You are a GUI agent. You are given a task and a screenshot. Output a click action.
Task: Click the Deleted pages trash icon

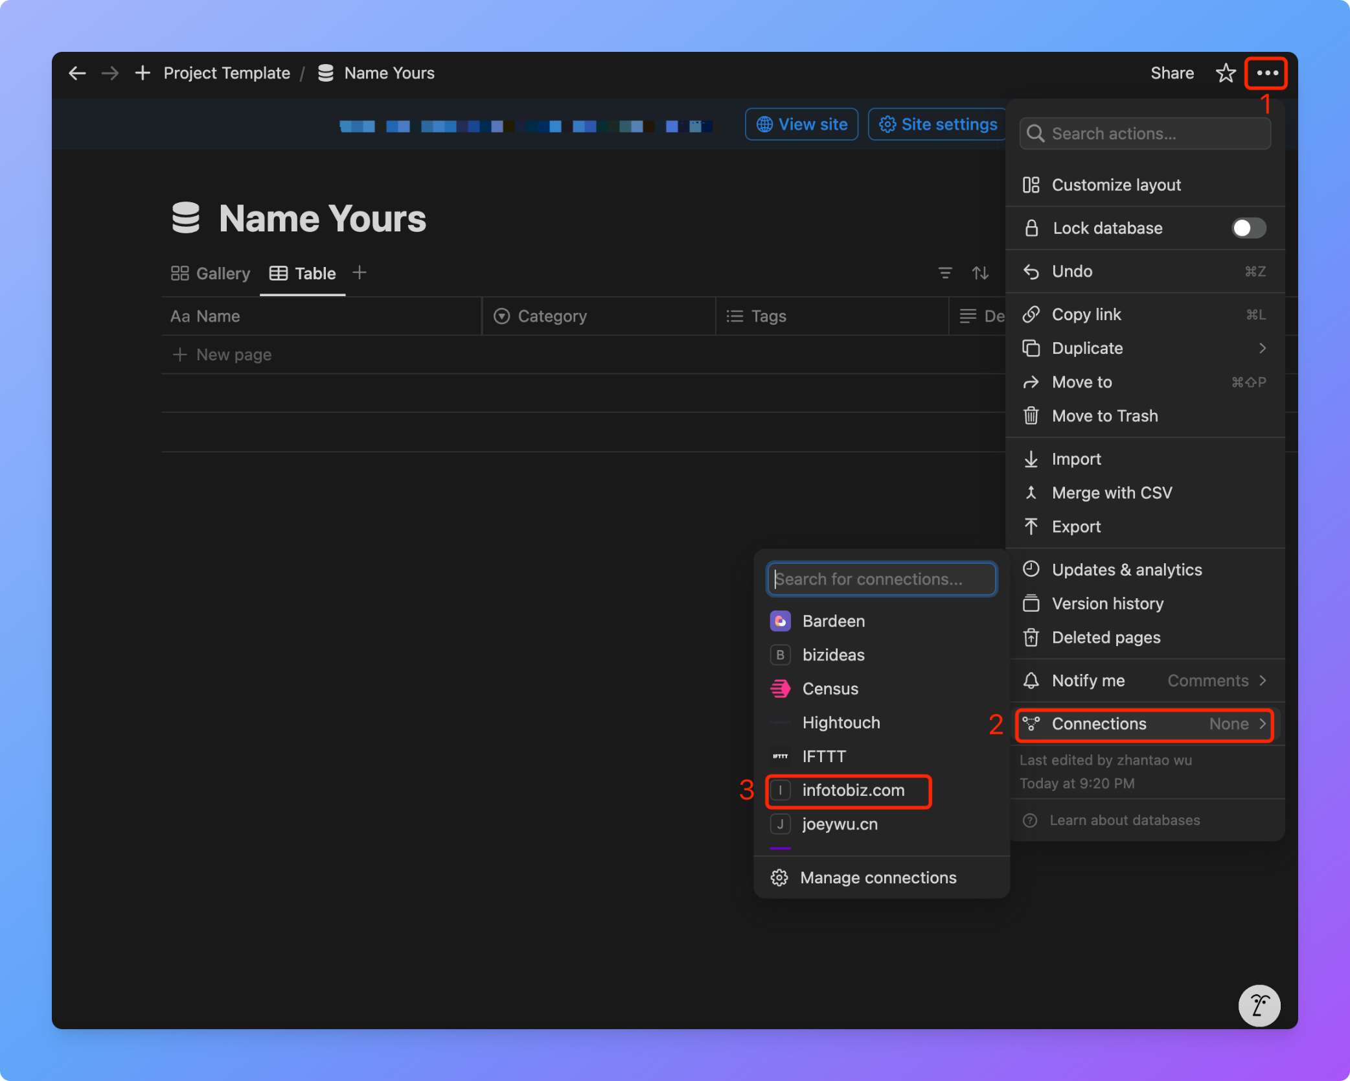1031,638
